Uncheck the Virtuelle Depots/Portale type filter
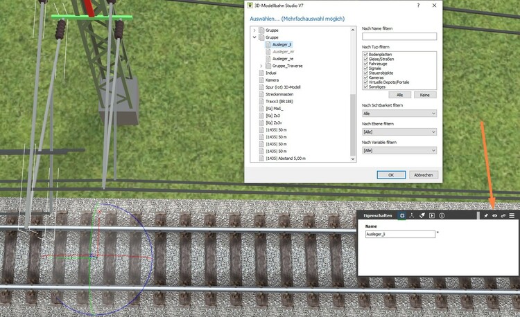Viewport: 520px width, 317px height. [x=366, y=82]
